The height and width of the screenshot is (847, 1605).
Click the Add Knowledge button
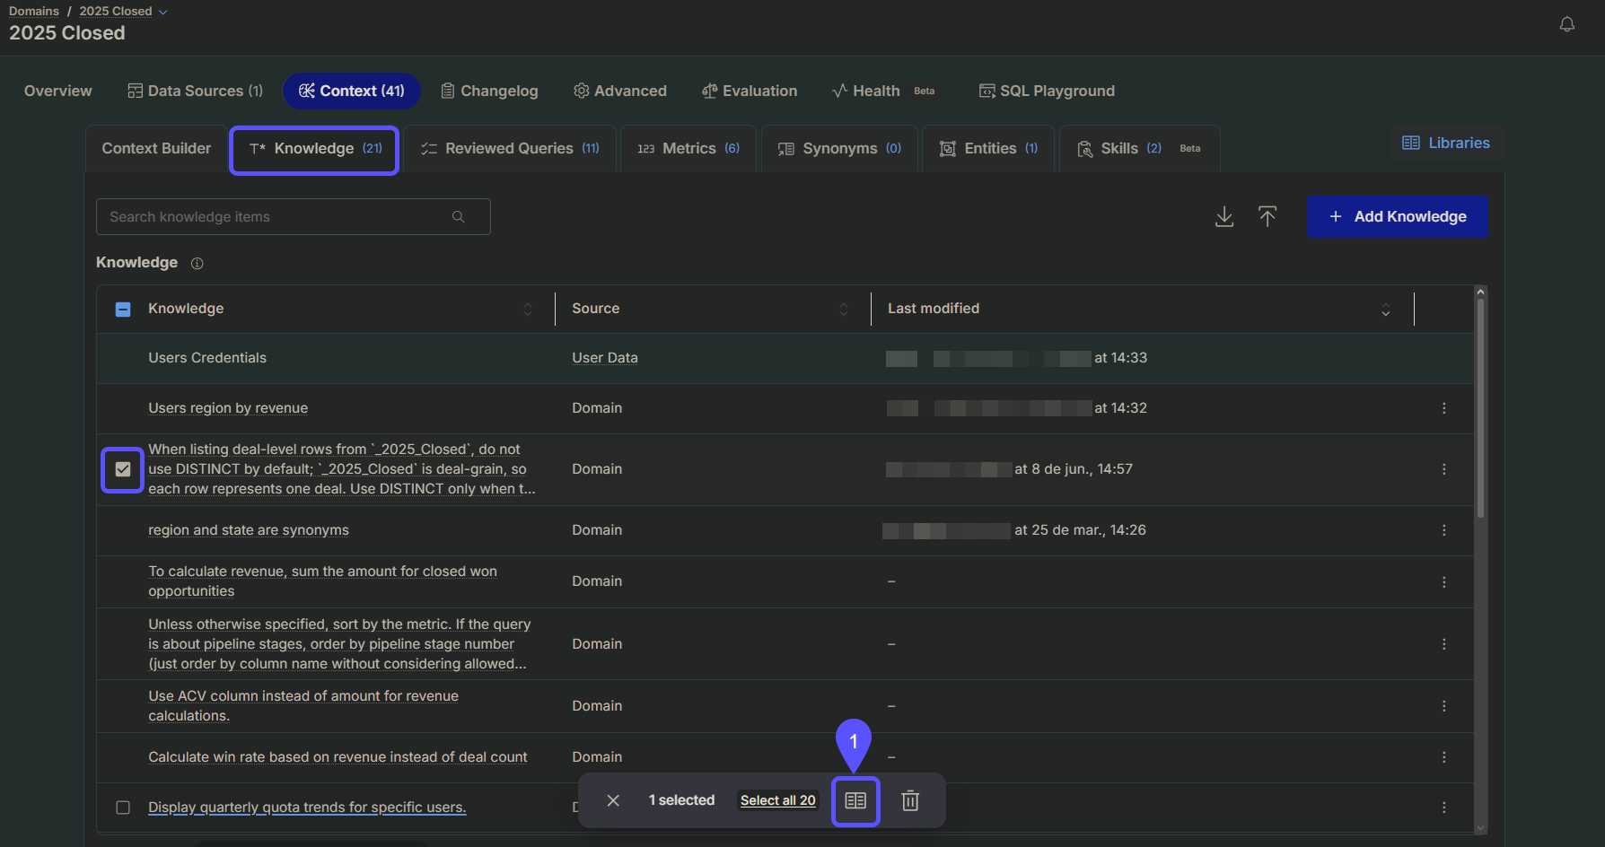click(x=1397, y=217)
